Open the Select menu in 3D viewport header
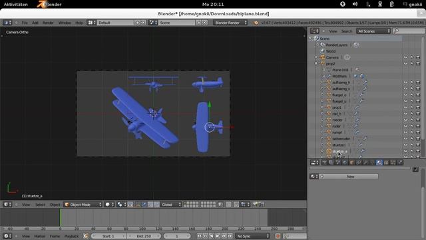426x240 pixels. (40, 205)
